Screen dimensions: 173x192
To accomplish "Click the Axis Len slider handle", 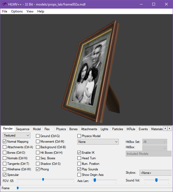I will click(95, 180).
